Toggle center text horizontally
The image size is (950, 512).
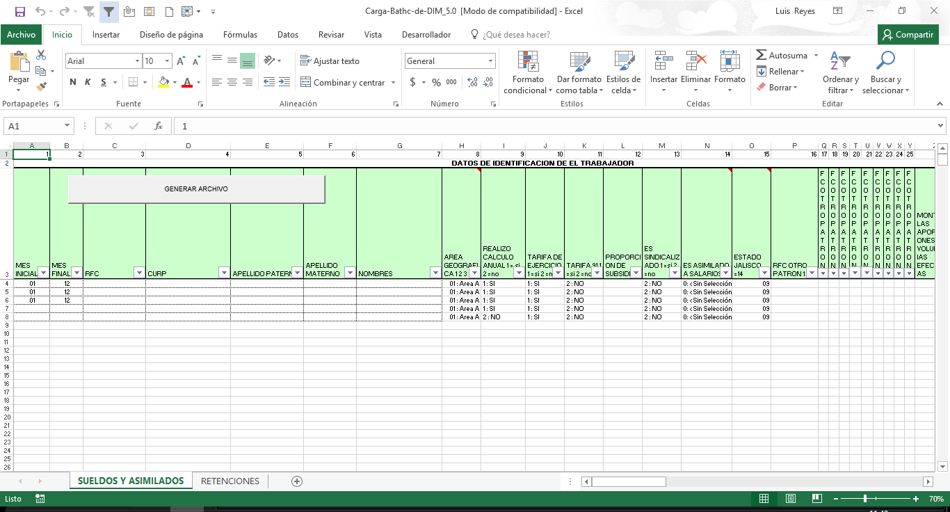coord(232,82)
